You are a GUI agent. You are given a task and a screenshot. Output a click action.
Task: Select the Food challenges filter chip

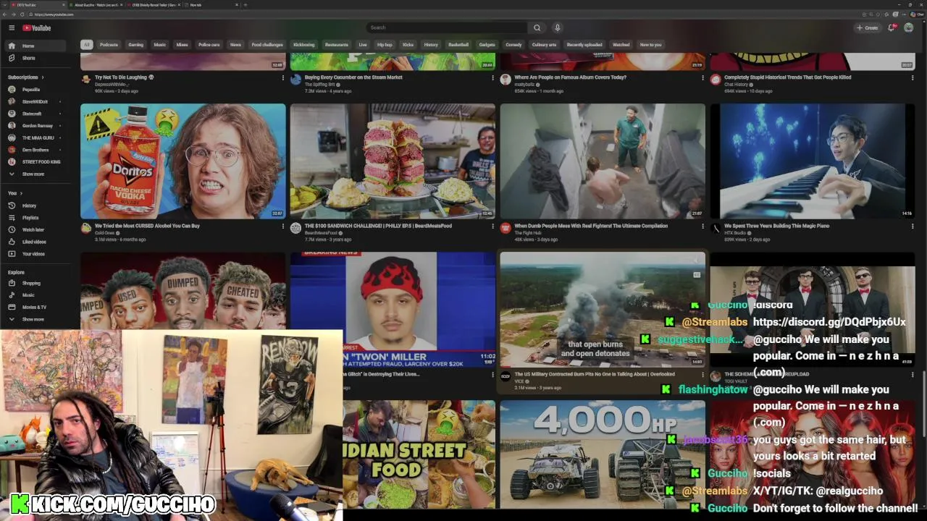(267, 45)
